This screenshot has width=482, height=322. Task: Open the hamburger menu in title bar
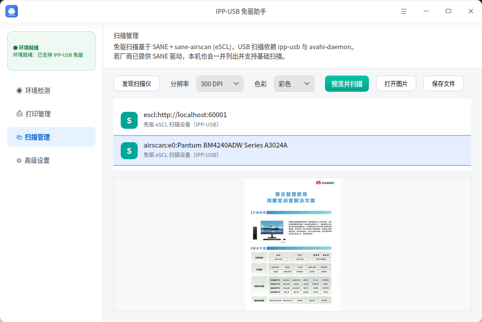tap(404, 11)
